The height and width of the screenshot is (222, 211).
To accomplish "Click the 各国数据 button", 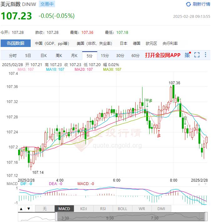I will coord(16,44).
